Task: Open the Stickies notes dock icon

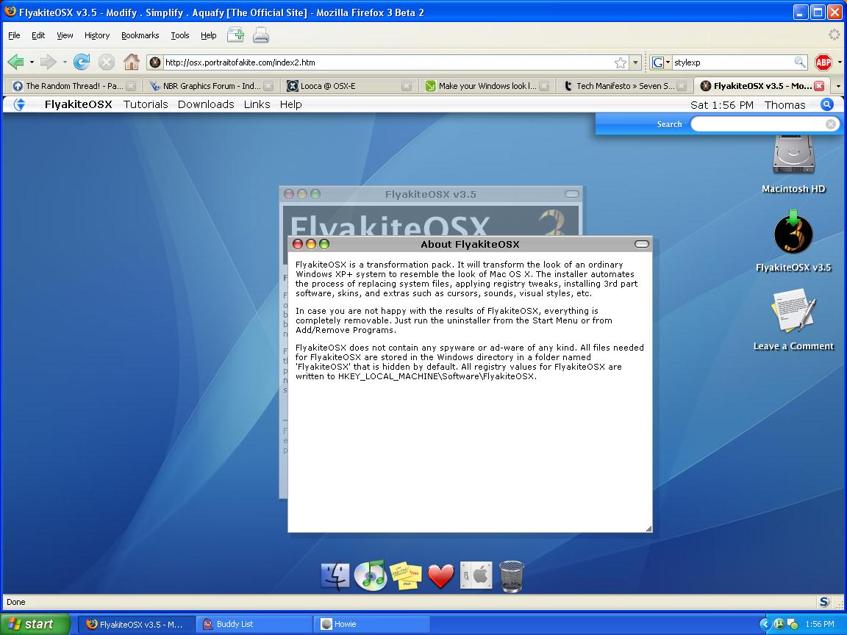Action: (405, 575)
